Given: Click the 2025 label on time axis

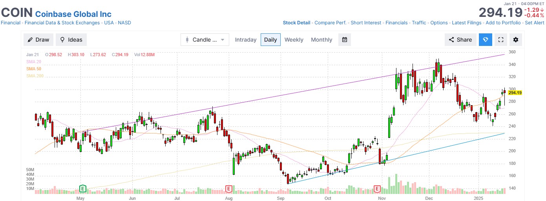Looking at the screenshot, I should (x=479, y=198).
